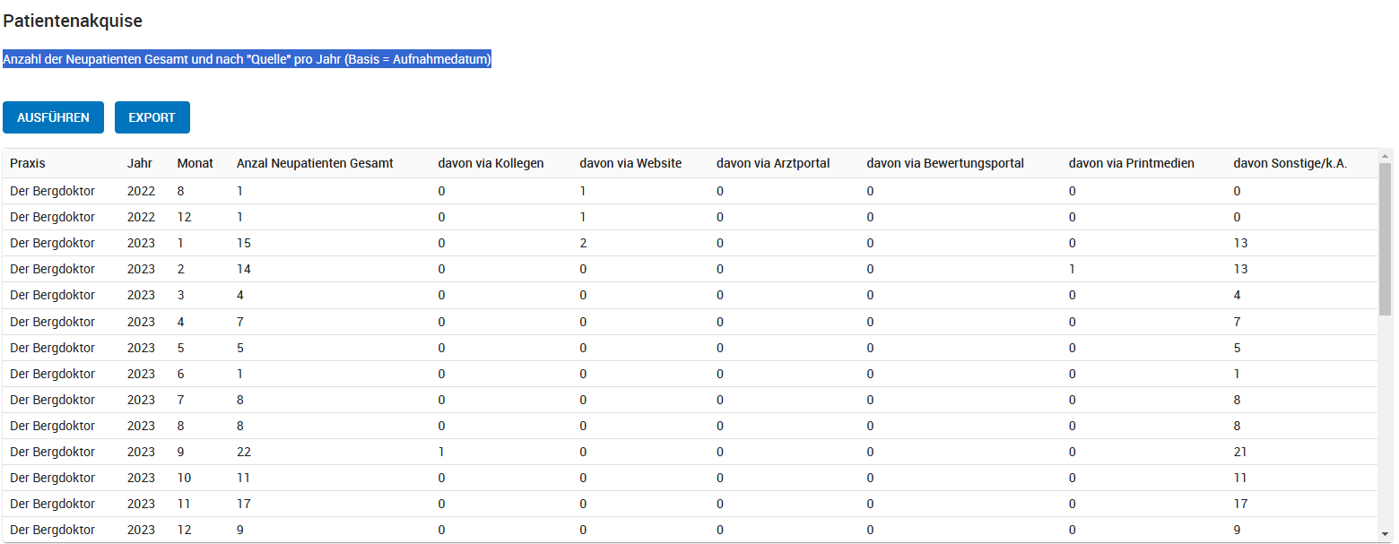Click the table's vertical scrollbar thumb

tap(1386, 239)
